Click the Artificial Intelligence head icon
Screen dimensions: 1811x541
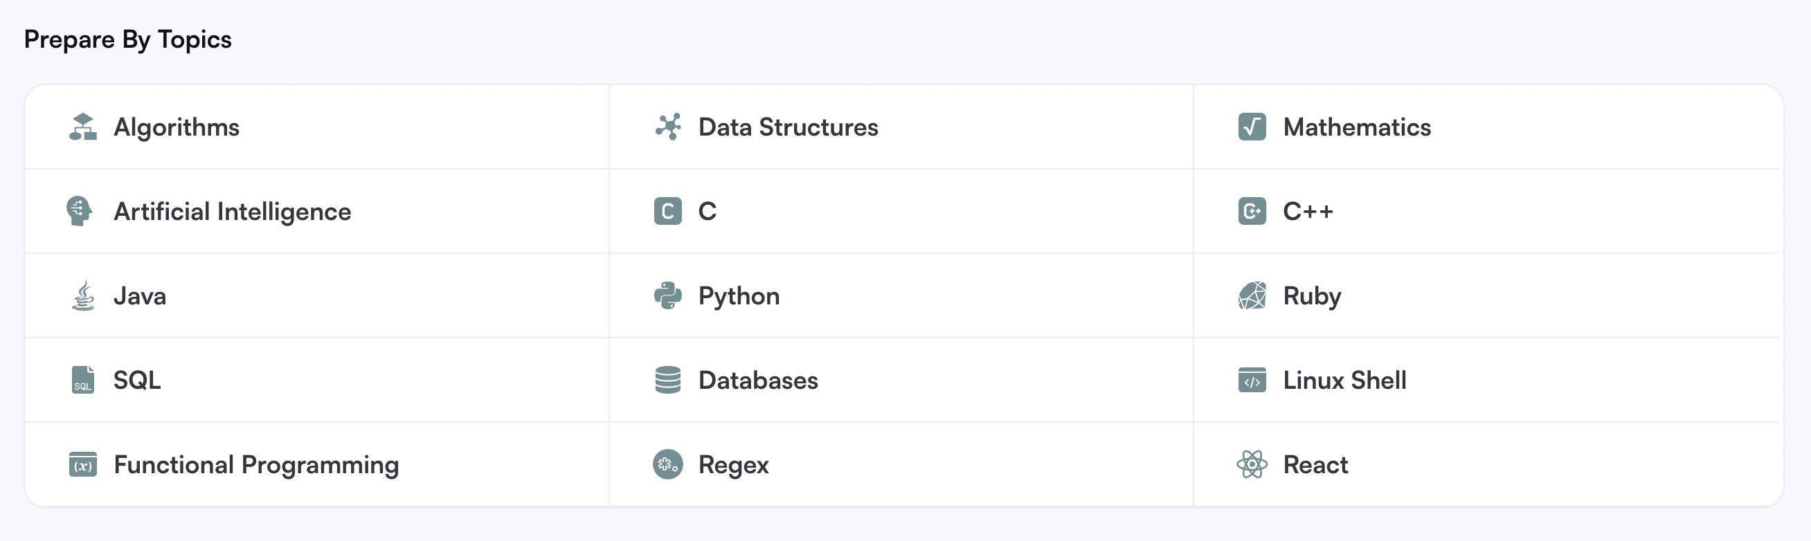pyautogui.click(x=80, y=212)
